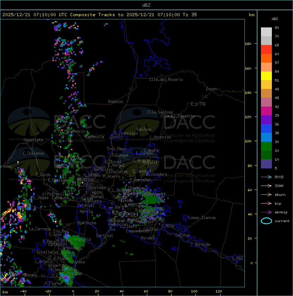Pick the slate-blue swatch between 10 and 5

[266, 164]
